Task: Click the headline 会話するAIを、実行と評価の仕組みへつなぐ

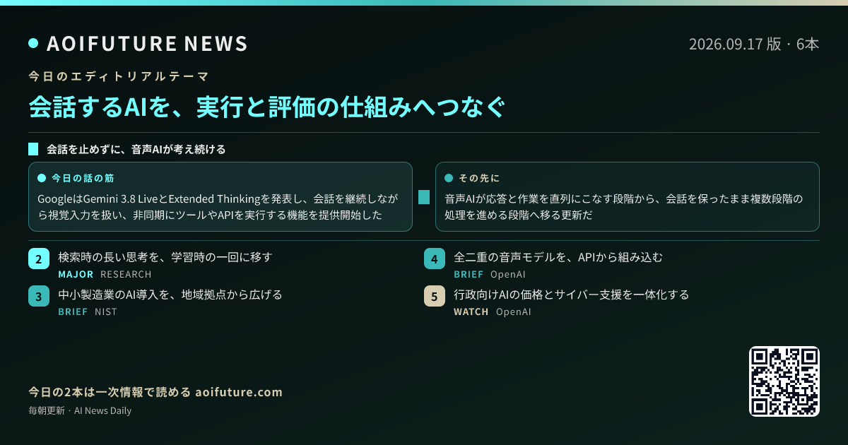Action: coord(267,107)
